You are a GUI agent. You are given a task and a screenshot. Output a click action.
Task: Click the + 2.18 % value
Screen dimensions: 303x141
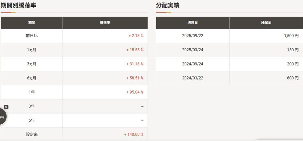pos(136,36)
